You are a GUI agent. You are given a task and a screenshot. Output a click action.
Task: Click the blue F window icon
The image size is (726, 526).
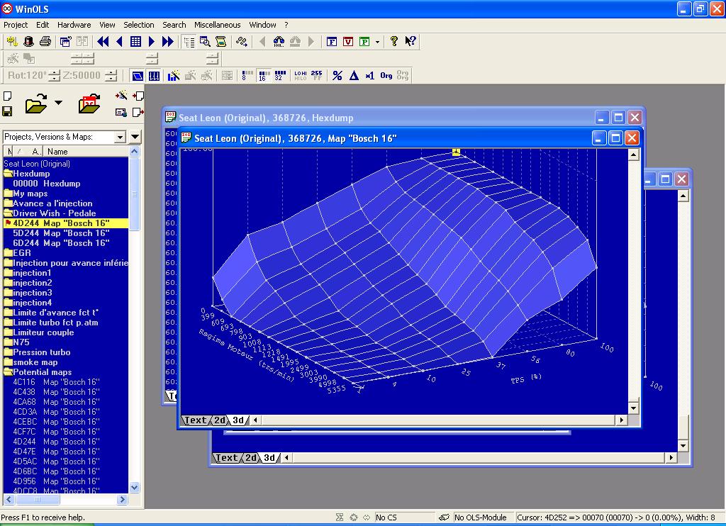coord(332,42)
